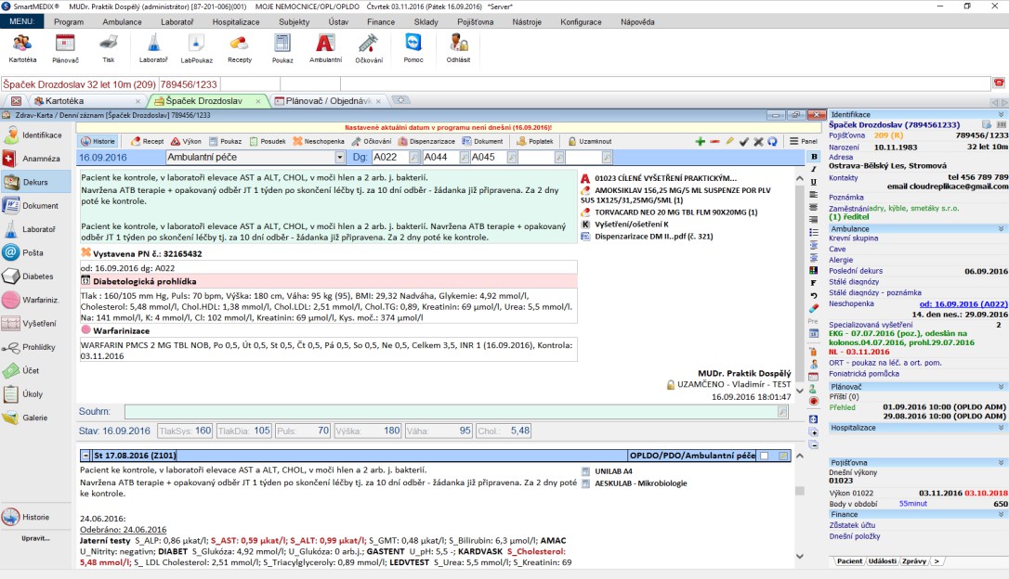
Task: Click pencil edit record icon
Action: 729,141
